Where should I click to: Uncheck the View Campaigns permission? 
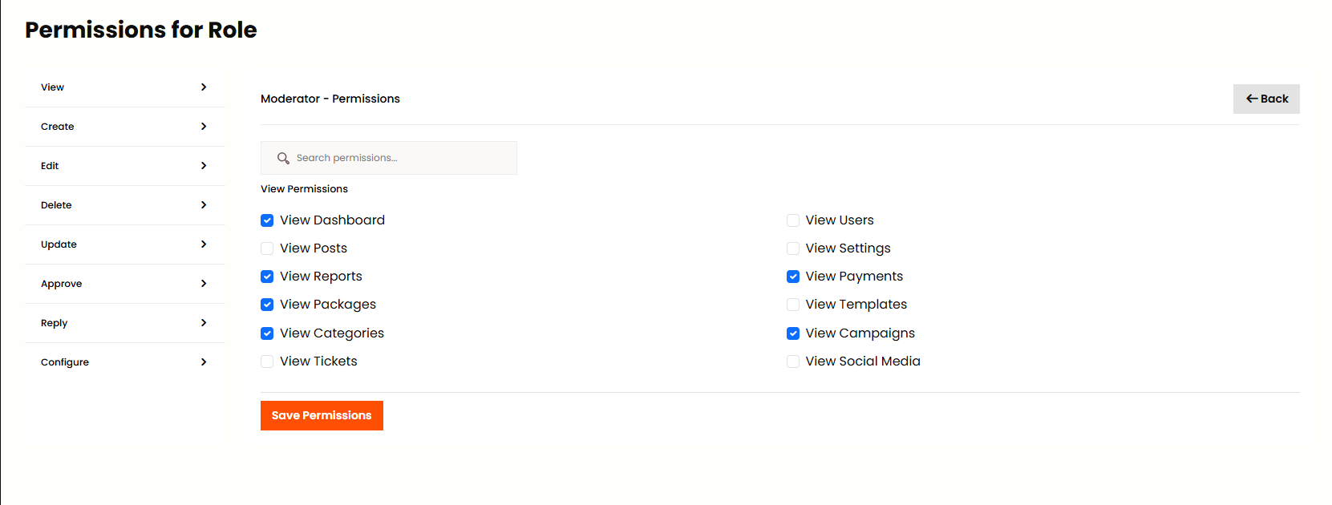pos(792,333)
